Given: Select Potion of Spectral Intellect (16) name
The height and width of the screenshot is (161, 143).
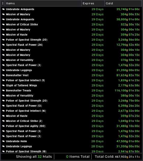Looking at the screenshot, I should [x=26, y=111].
